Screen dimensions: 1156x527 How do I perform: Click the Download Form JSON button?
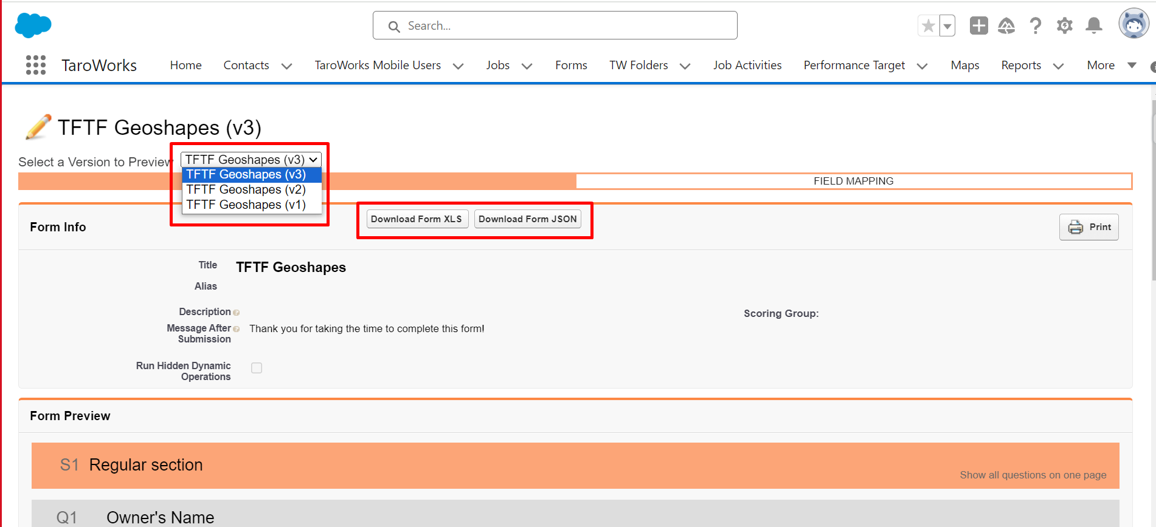[x=527, y=219]
